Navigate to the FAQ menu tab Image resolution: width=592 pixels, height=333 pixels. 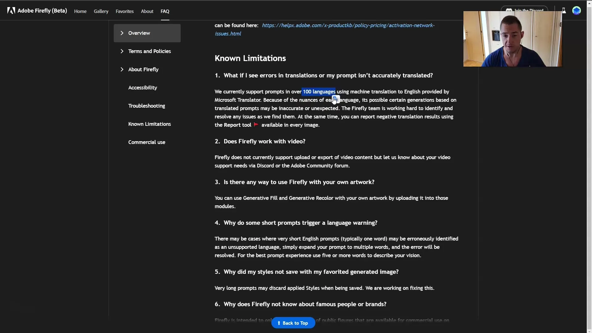pos(165,11)
